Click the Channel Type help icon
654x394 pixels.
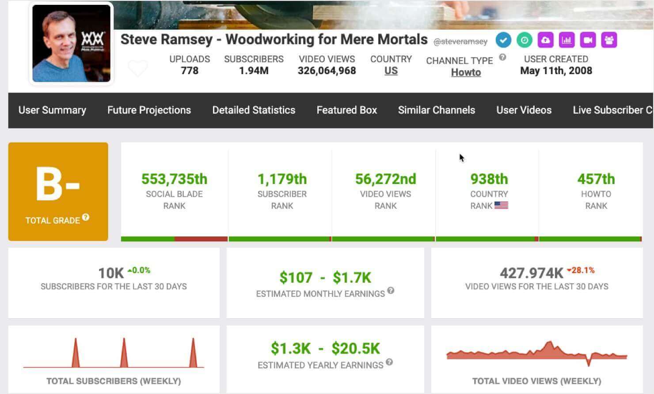tap(502, 57)
